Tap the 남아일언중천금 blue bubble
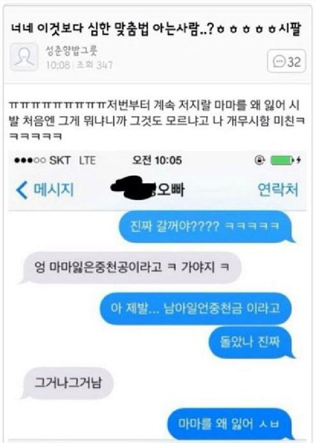 [x=195, y=308]
